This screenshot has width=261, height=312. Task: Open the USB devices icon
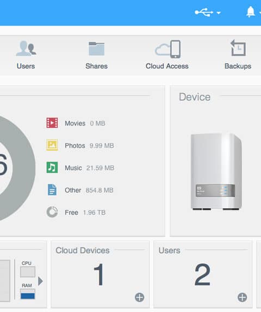point(204,12)
